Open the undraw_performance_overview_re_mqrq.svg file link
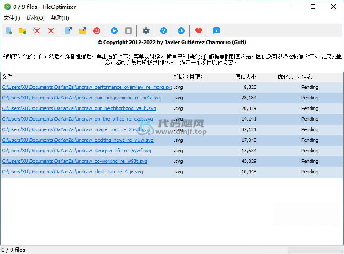The height and width of the screenshot is (254, 344). tap(87, 87)
